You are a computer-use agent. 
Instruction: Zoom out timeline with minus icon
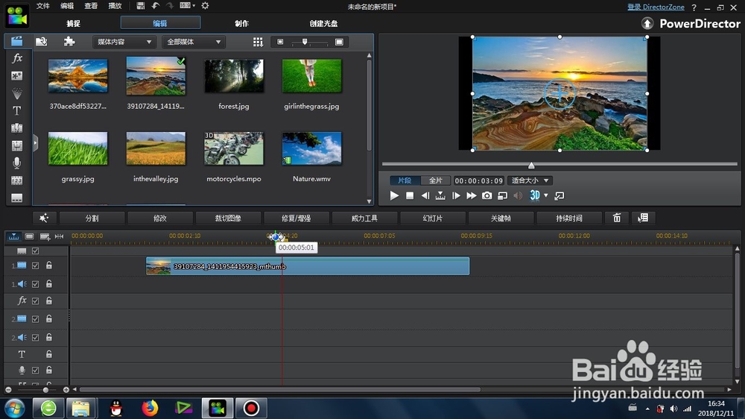tap(8, 389)
